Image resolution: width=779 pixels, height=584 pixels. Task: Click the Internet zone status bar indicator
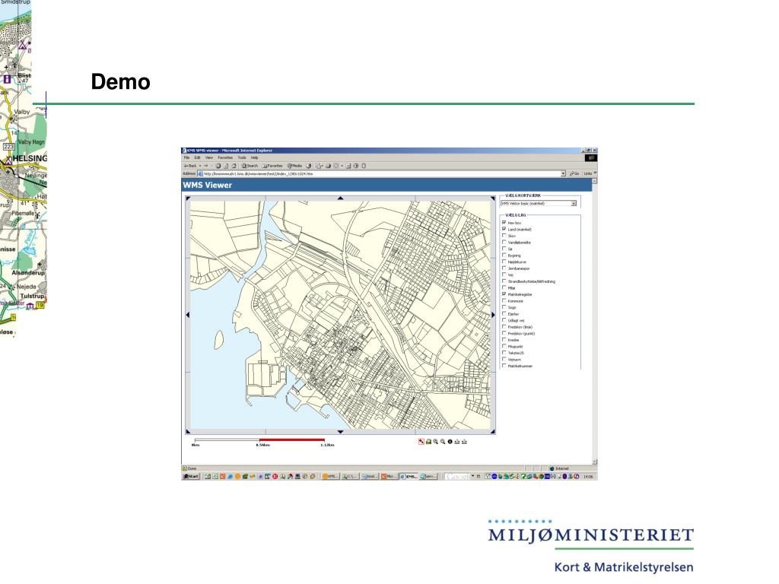pyautogui.click(x=560, y=468)
